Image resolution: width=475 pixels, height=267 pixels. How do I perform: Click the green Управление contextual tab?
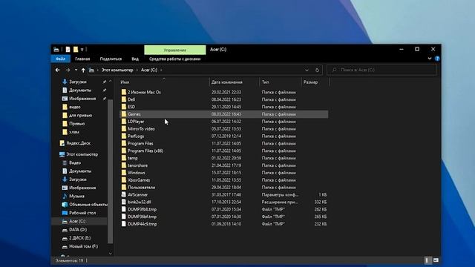tap(175, 50)
